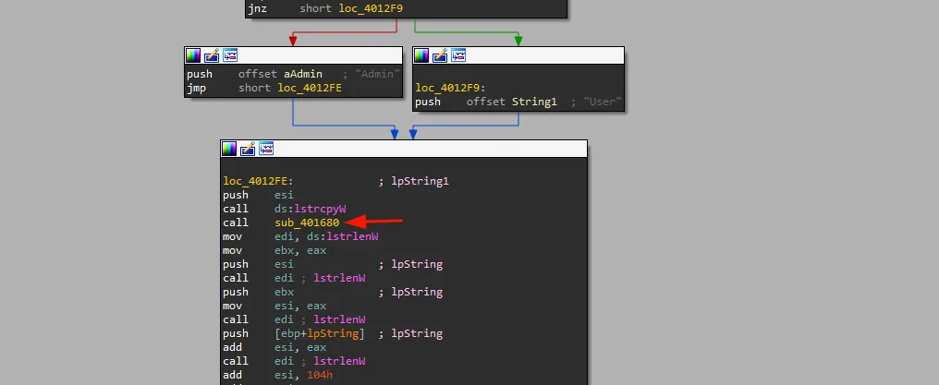Screen dimensions: 939x385
Task: Click edit-node pencil icon on the lstrcpyW block
Action: pyautogui.click(x=248, y=149)
